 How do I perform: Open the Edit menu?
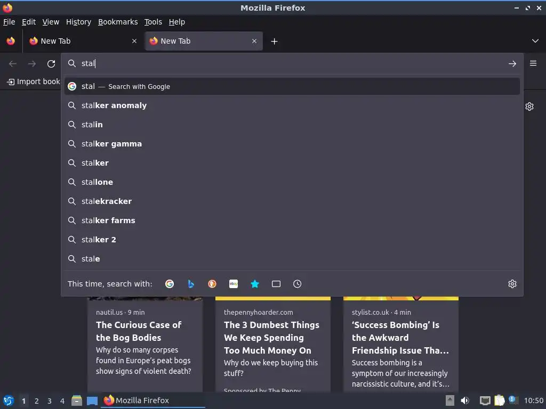29,22
